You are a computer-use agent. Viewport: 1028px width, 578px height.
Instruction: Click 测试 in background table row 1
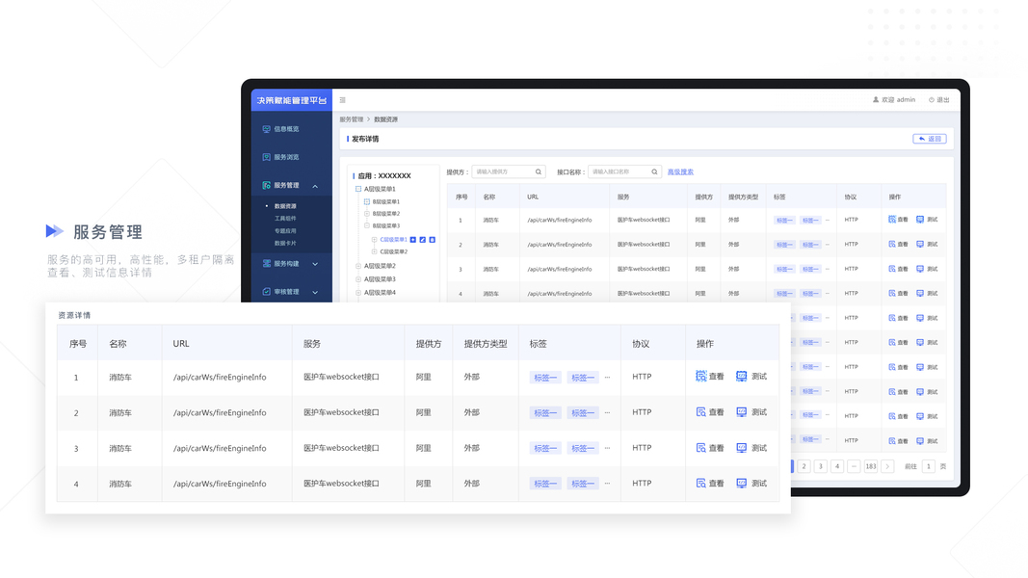[x=927, y=220]
